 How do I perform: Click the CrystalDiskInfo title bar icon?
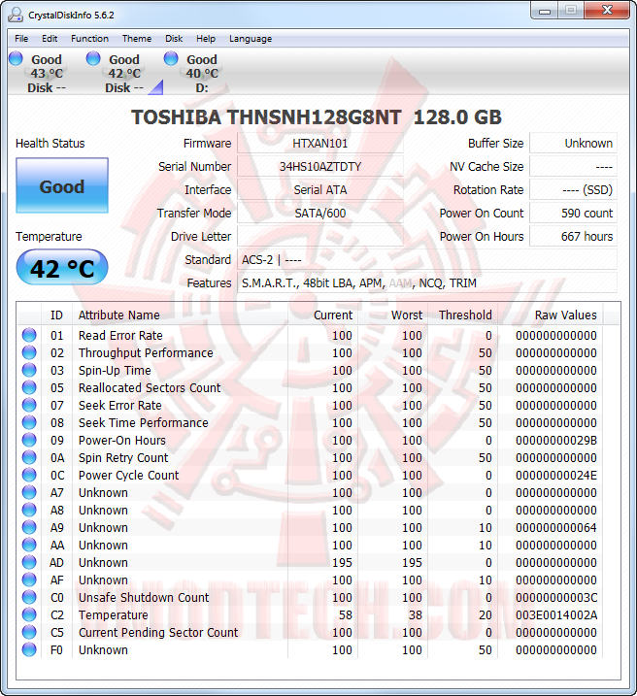(16, 15)
